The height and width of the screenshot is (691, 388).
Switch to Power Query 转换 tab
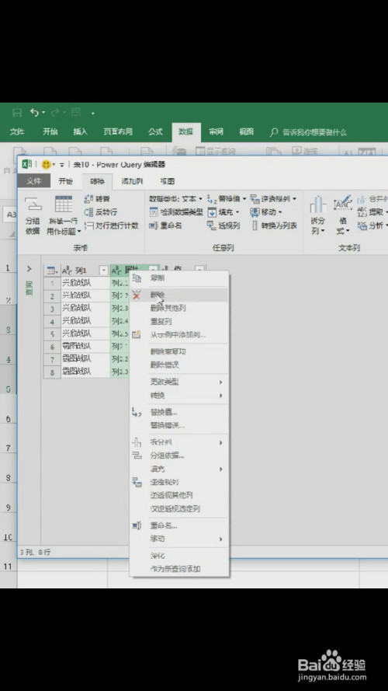(x=97, y=181)
